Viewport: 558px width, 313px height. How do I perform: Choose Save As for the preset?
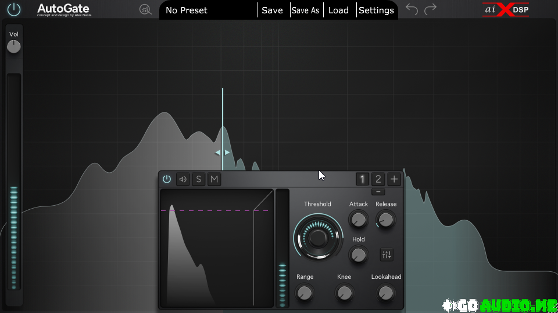click(305, 10)
